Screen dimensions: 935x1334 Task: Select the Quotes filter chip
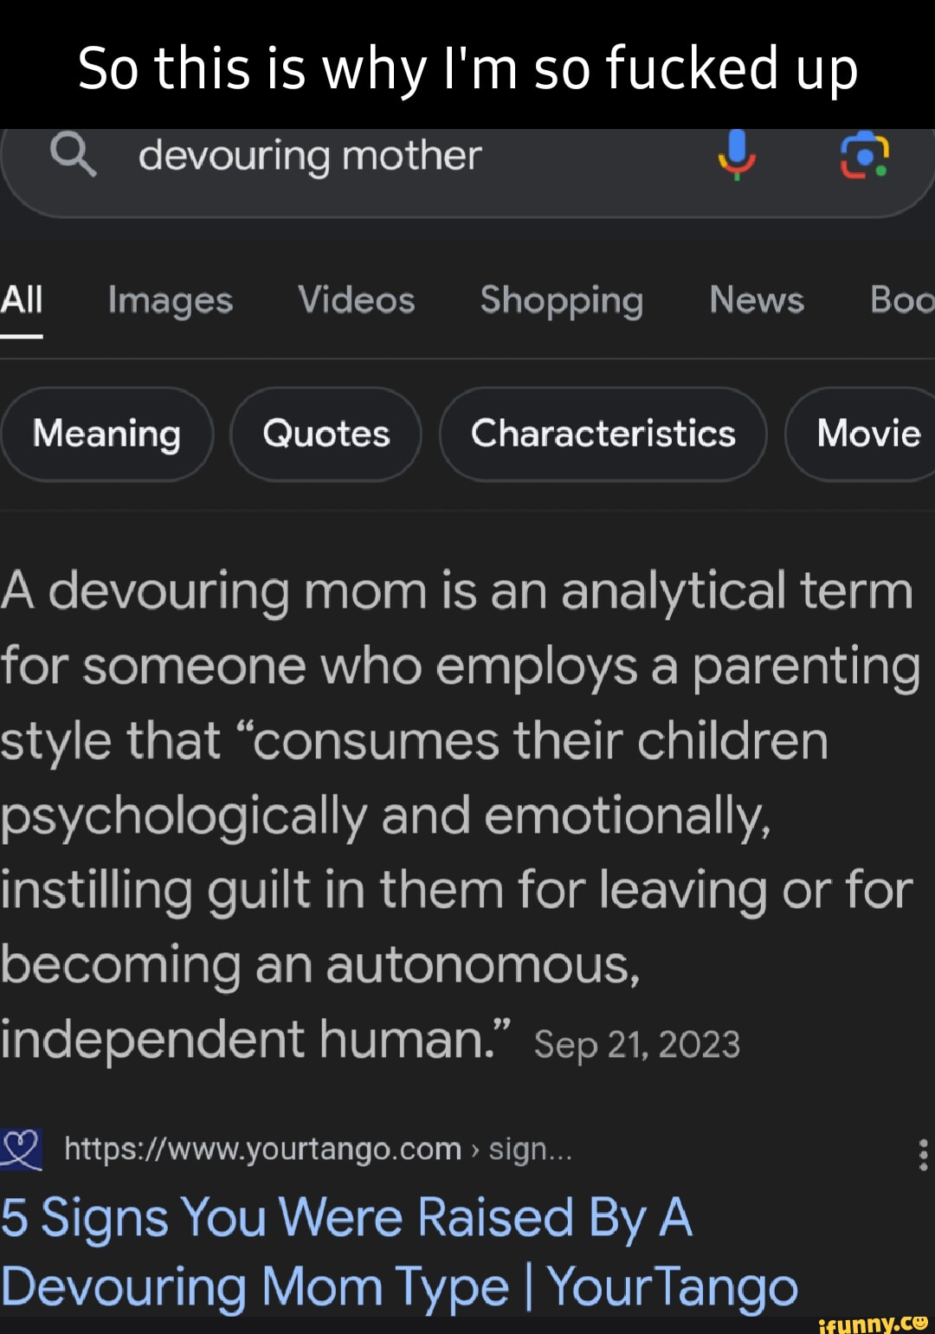[326, 434]
